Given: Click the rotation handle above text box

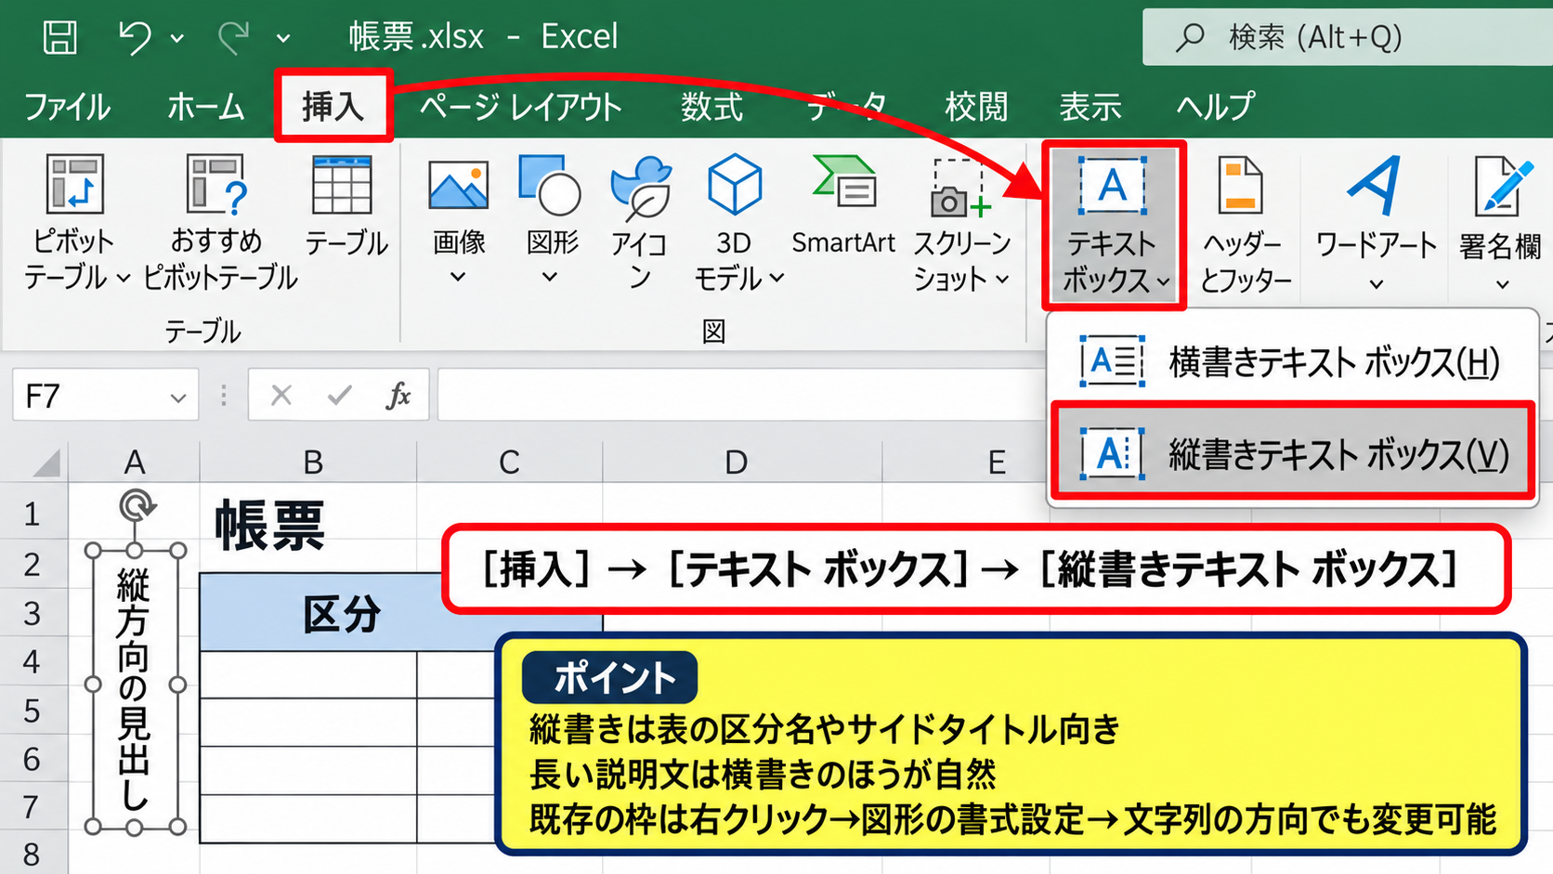Looking at the screenshot, I should pyautogui.click(x=137, y=506).
